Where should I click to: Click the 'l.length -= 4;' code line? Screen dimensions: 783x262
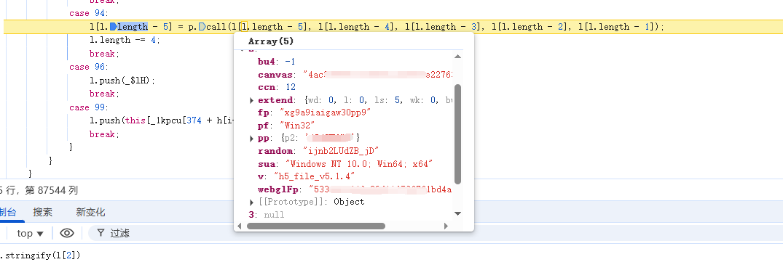click(125, 40)
